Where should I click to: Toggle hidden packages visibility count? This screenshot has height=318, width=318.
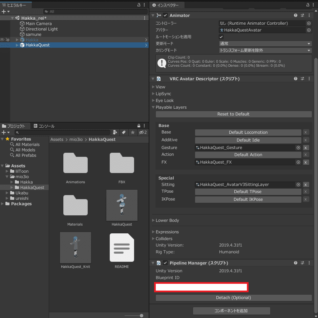click(x=143, y=132)
